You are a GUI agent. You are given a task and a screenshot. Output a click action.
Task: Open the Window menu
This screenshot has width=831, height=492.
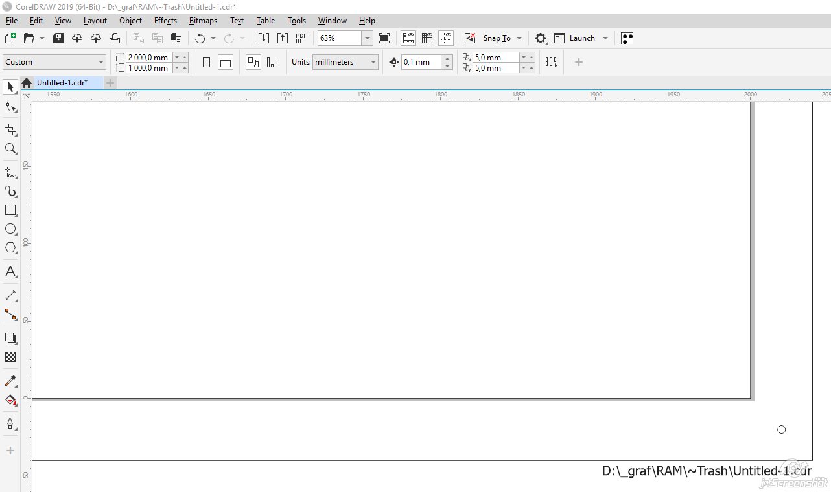click(332, 21)
